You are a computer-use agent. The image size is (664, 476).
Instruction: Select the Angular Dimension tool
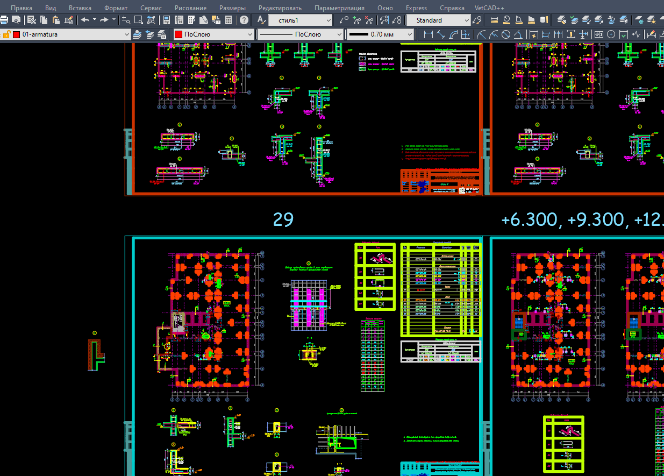pos(518,34)
